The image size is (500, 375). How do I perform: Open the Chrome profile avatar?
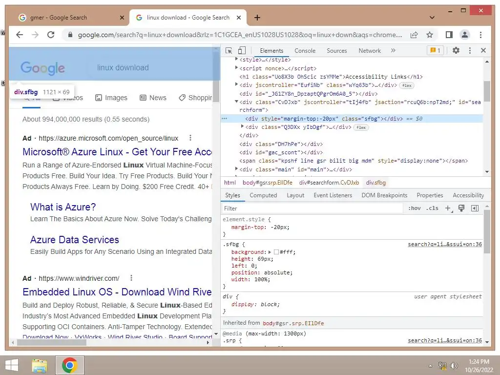(x=465, y=35)
